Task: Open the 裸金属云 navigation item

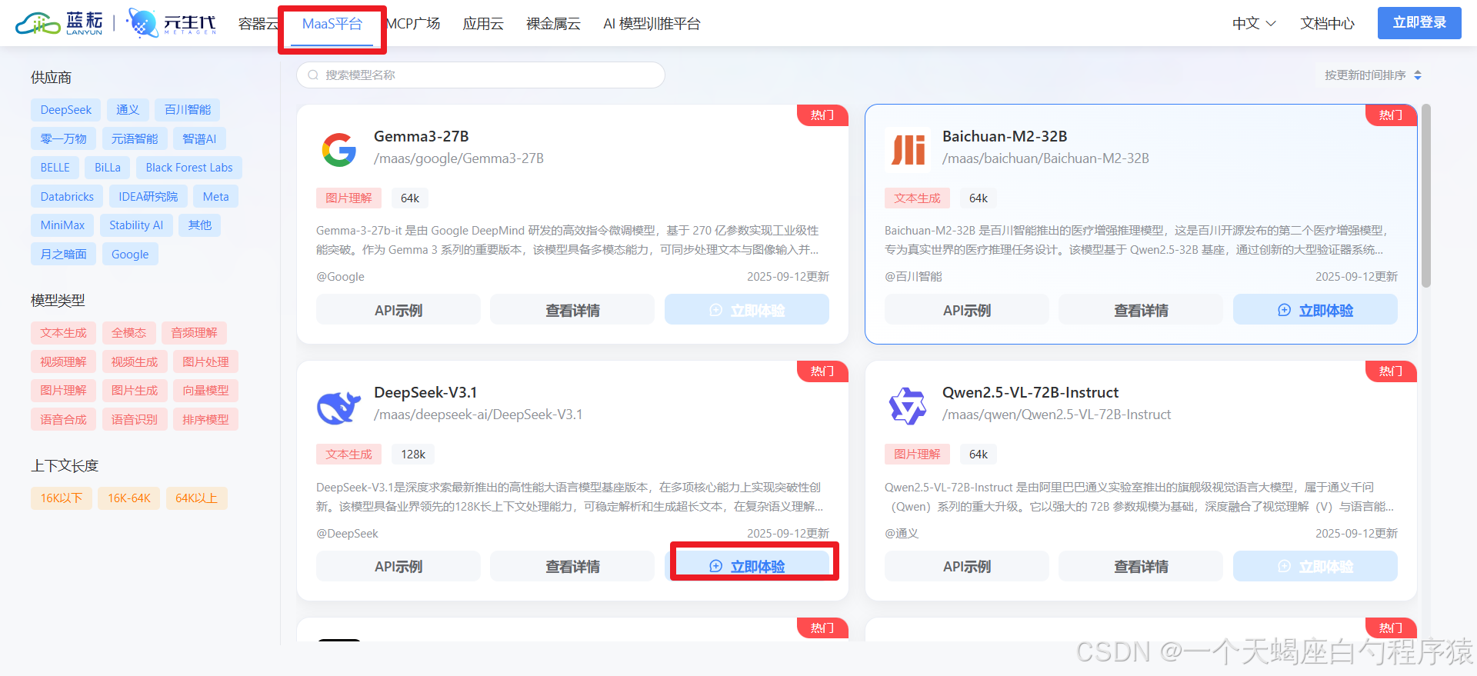Action: coord(553,24)
